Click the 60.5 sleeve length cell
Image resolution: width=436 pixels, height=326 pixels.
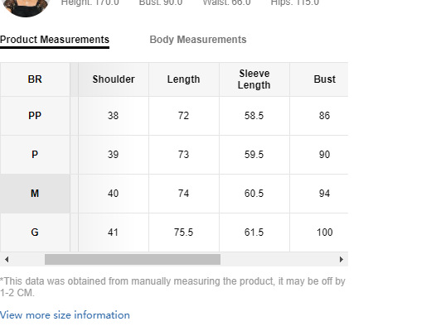click(x=254, y=194)
